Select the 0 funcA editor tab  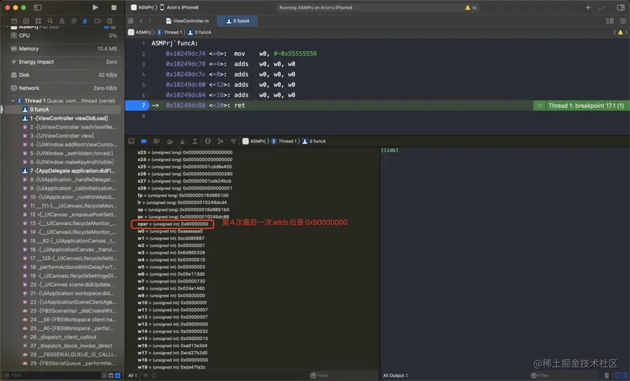point(237,21)
